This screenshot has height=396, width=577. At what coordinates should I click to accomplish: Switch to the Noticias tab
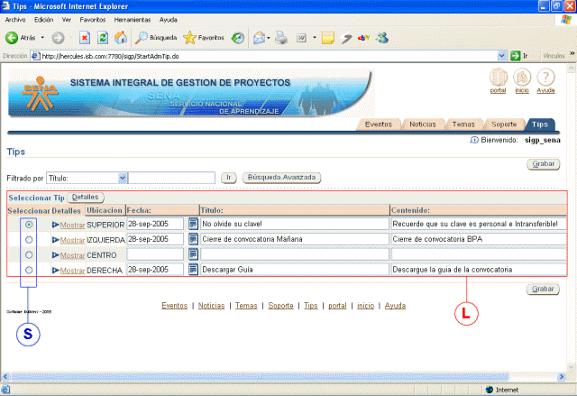click(x=423, y=124)
